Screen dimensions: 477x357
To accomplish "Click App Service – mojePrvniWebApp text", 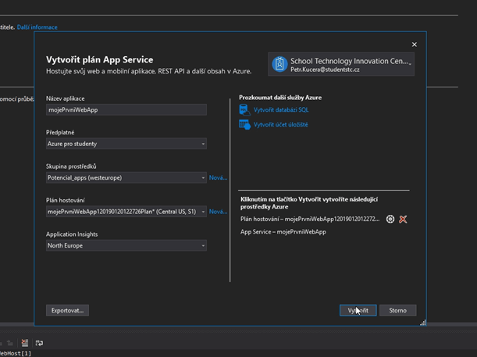I will pyautogui.click(x=283, y=232).
